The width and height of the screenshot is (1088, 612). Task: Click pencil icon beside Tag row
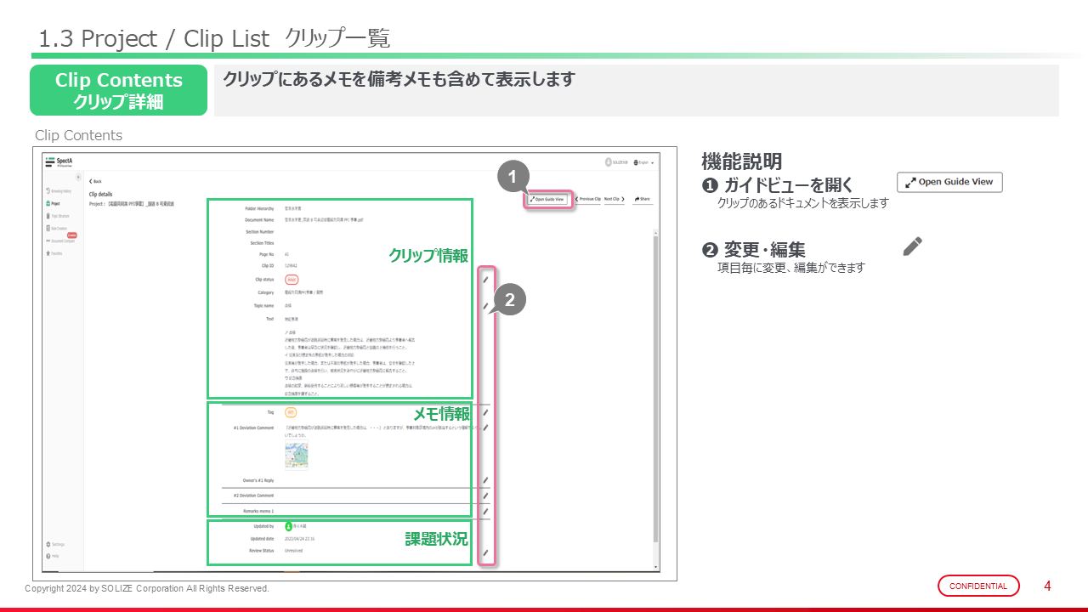[x=486, y=412]
